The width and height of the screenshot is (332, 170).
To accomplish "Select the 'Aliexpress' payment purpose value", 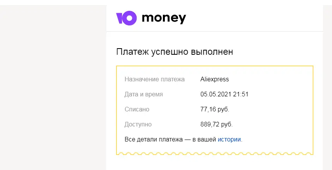I will coord(214,79).
